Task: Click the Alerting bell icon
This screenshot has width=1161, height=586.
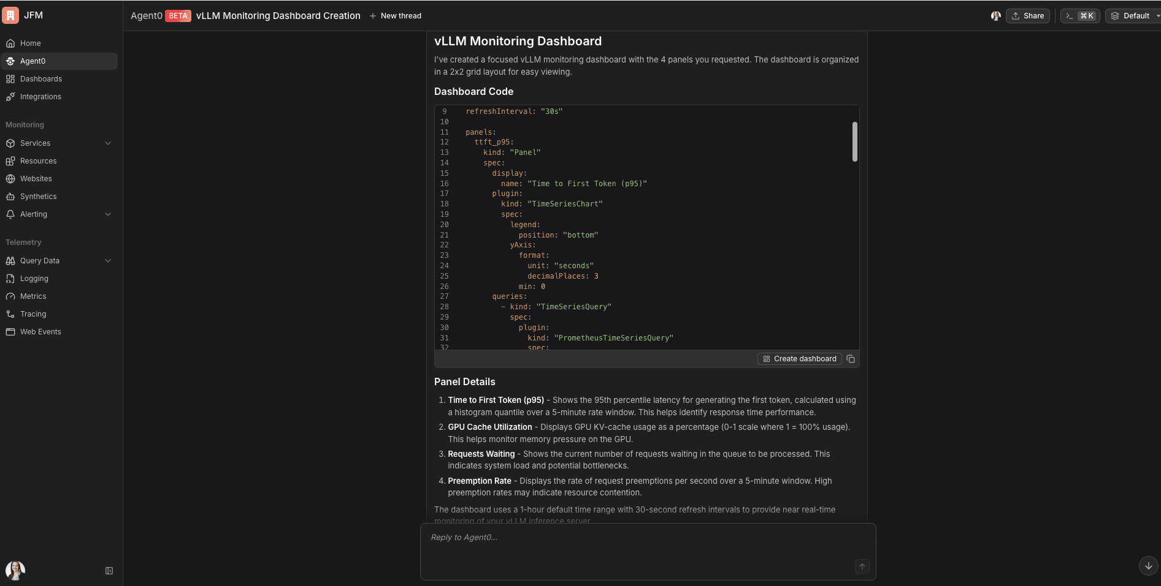Action: [x=10, y=214]
